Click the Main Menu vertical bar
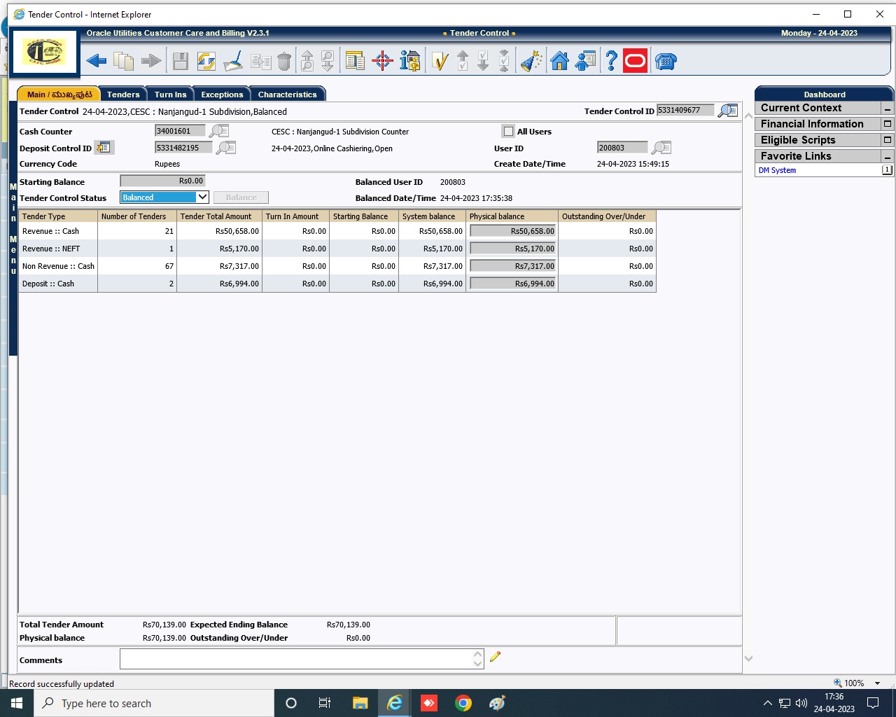This screenshot has width=896, height=717. pos(13,228)
